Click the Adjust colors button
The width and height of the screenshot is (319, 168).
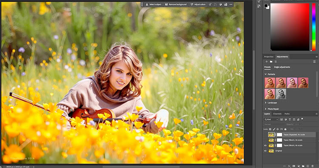[198, 4]
